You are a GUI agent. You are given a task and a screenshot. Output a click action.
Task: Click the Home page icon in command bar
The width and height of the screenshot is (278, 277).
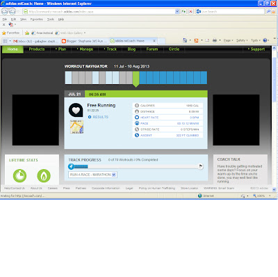point(185,40)
